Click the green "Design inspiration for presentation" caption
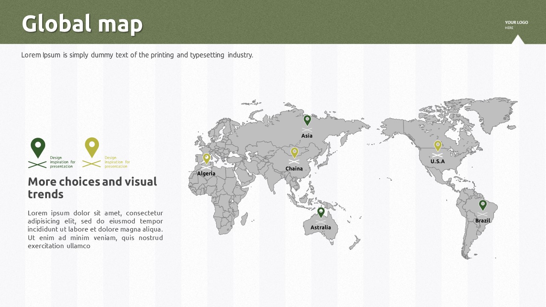This screenshot has width=546, height=307. coord(62,162)
